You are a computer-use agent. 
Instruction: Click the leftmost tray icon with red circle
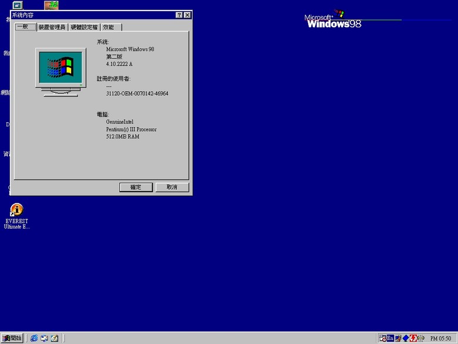[383, 338]
